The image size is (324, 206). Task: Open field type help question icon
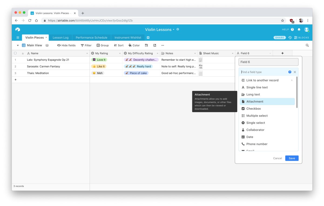[x=290, y=72]
